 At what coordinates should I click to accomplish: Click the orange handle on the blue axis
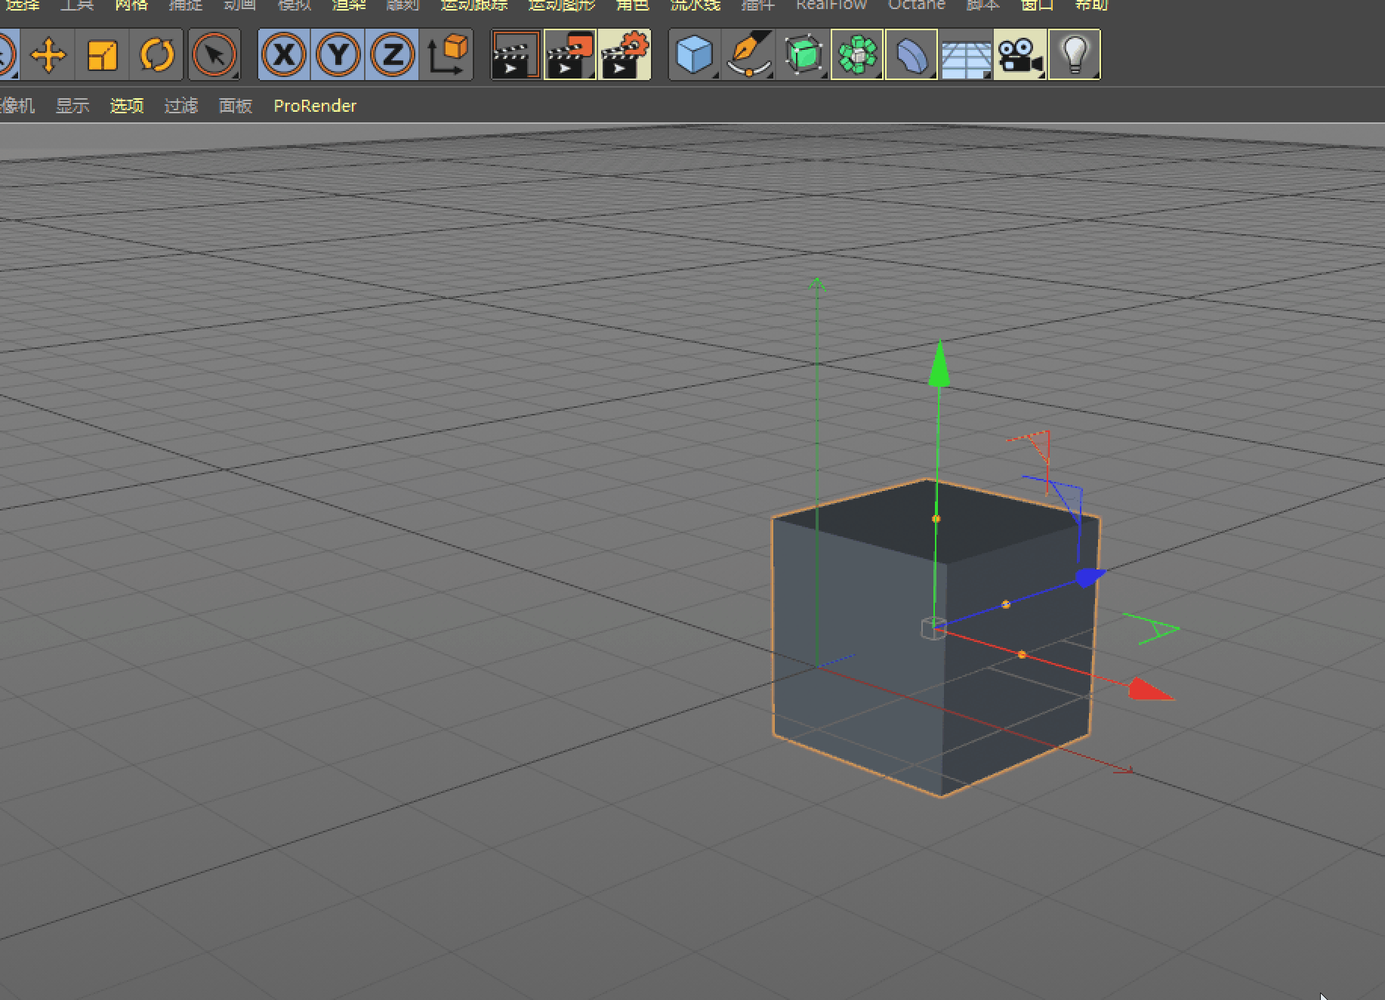pyautogui.click(x=1006, y=604)
